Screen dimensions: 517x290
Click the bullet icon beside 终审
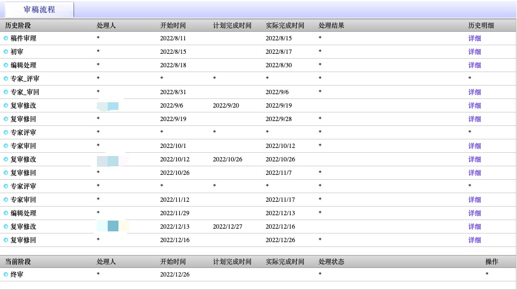pos(6,274)
